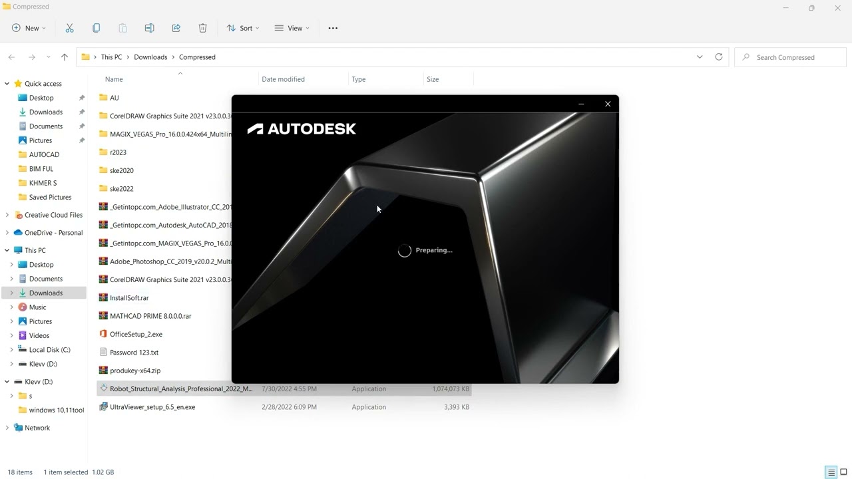Sort by the Name column header
The width and height of the screenshot is (852, 479).
pos(114,79)
